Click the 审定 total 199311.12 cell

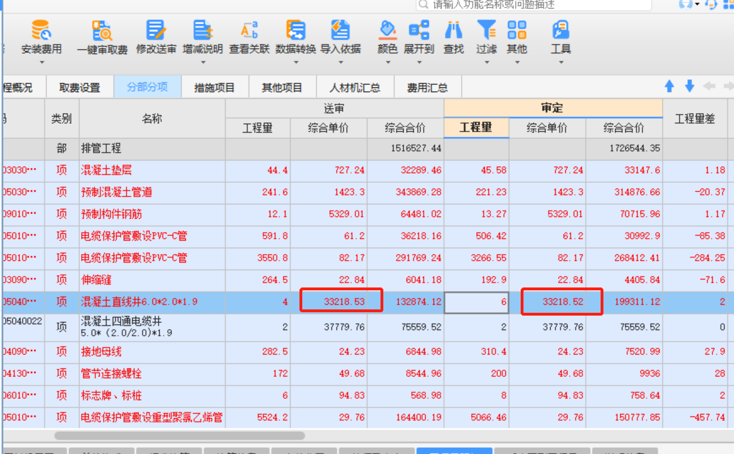[x=624, y=302]
